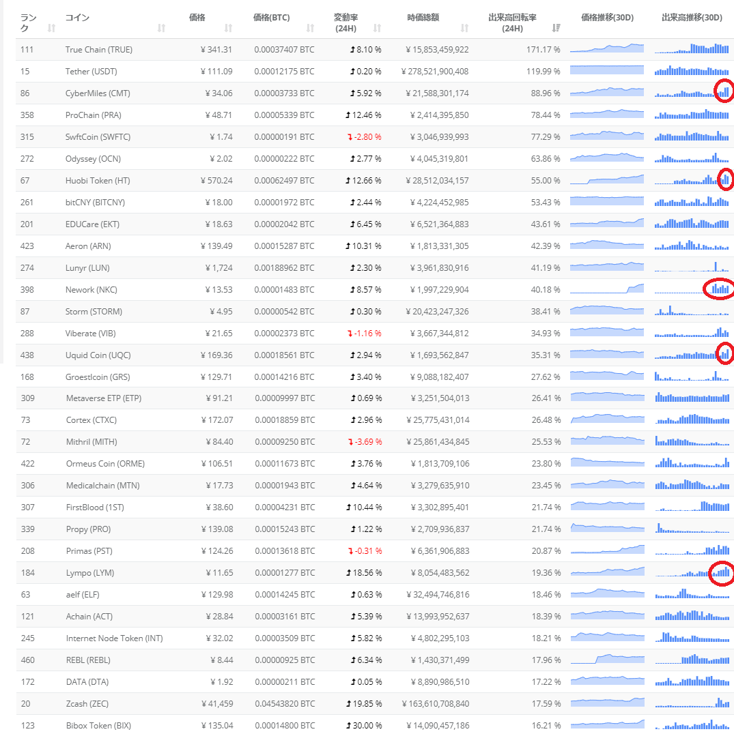Screen dimensions: 734x736
Task: Click sort icon in ランク column header
Action: pos(52,28)
